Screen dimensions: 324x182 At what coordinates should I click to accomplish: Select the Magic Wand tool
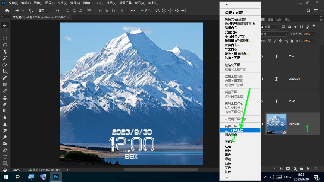click(x=5, y=58)
